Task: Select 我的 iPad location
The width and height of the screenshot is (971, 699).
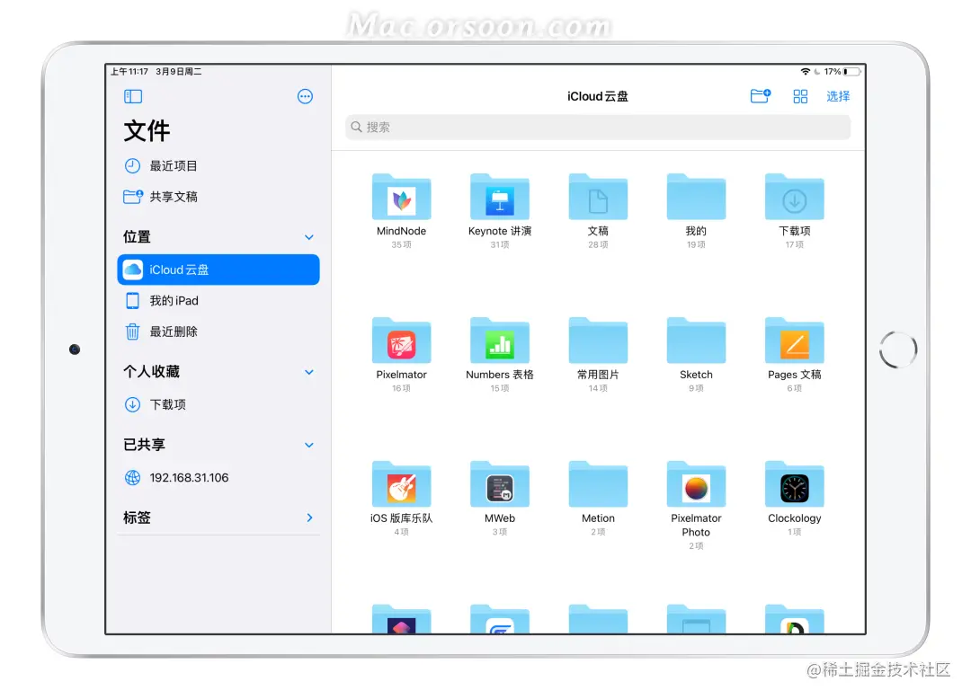Action: 218,301
